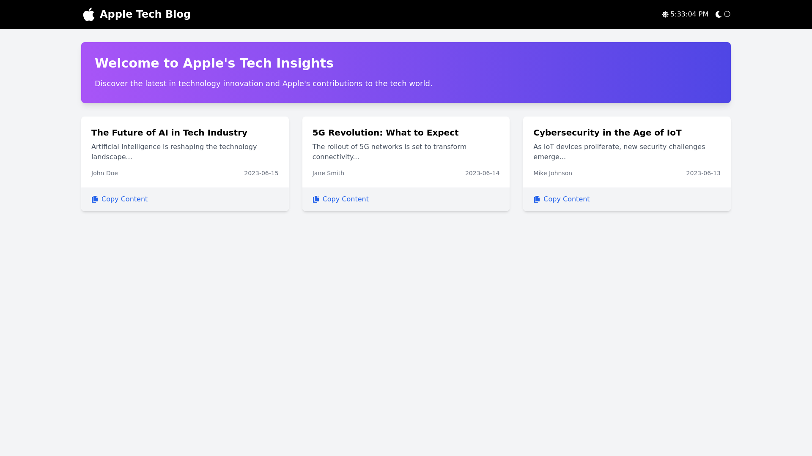Copy content of the Cybersecurity IoT post
Screen dimensions: 812x456
(562, 199)
